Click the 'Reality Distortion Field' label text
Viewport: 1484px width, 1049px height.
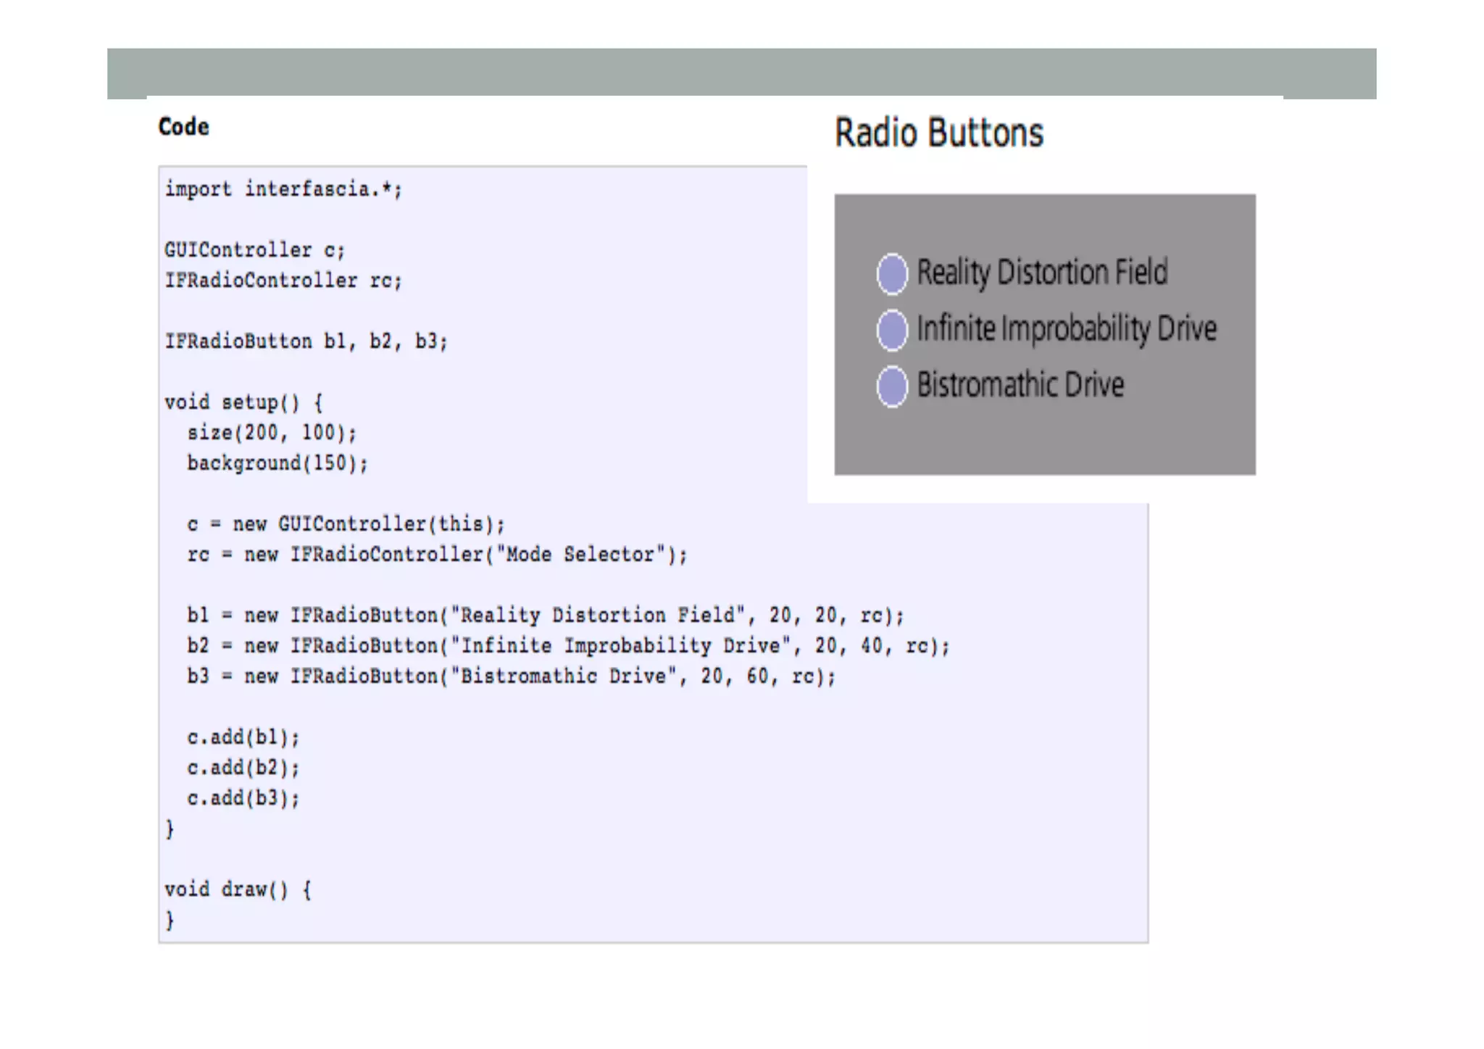1042,273
